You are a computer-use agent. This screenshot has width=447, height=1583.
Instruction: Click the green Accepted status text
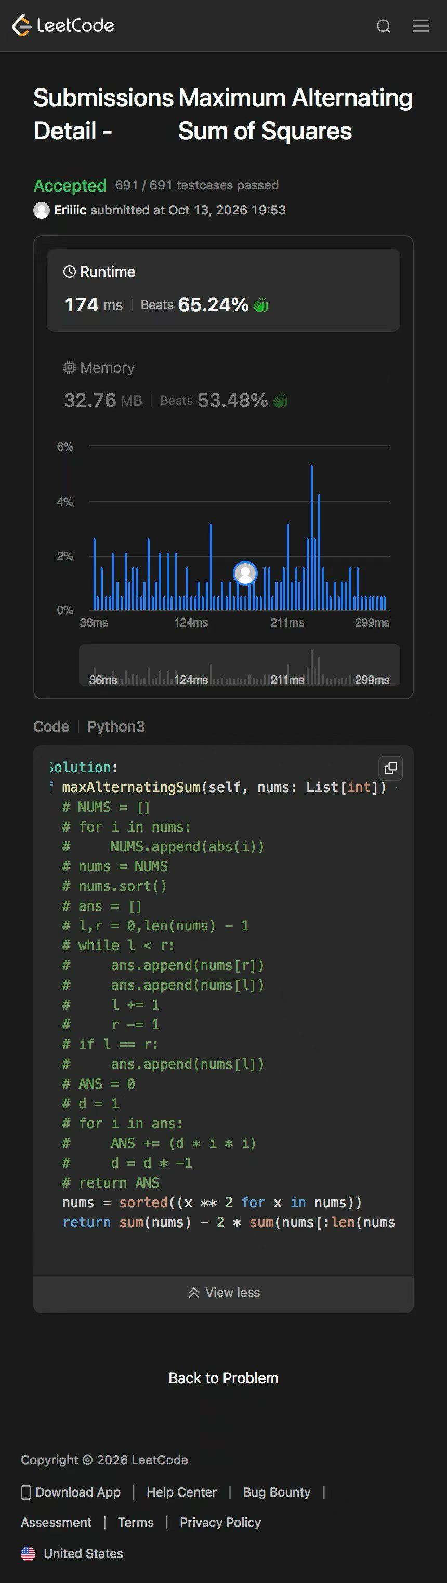click(70, 186)
